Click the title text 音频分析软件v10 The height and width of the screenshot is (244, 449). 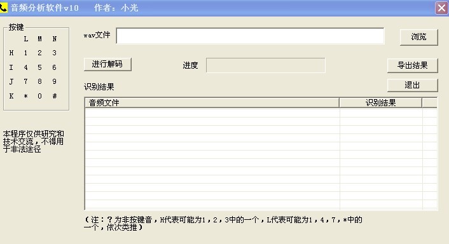pyautogui.click(x=45, y=8)
